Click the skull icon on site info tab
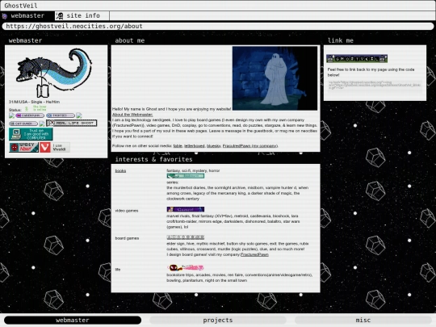This screenshot has width=436, height=327. (x=60, y=16)
